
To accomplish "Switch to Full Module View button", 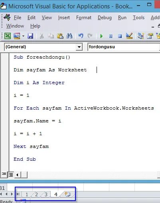I will [x=11, y=175].
